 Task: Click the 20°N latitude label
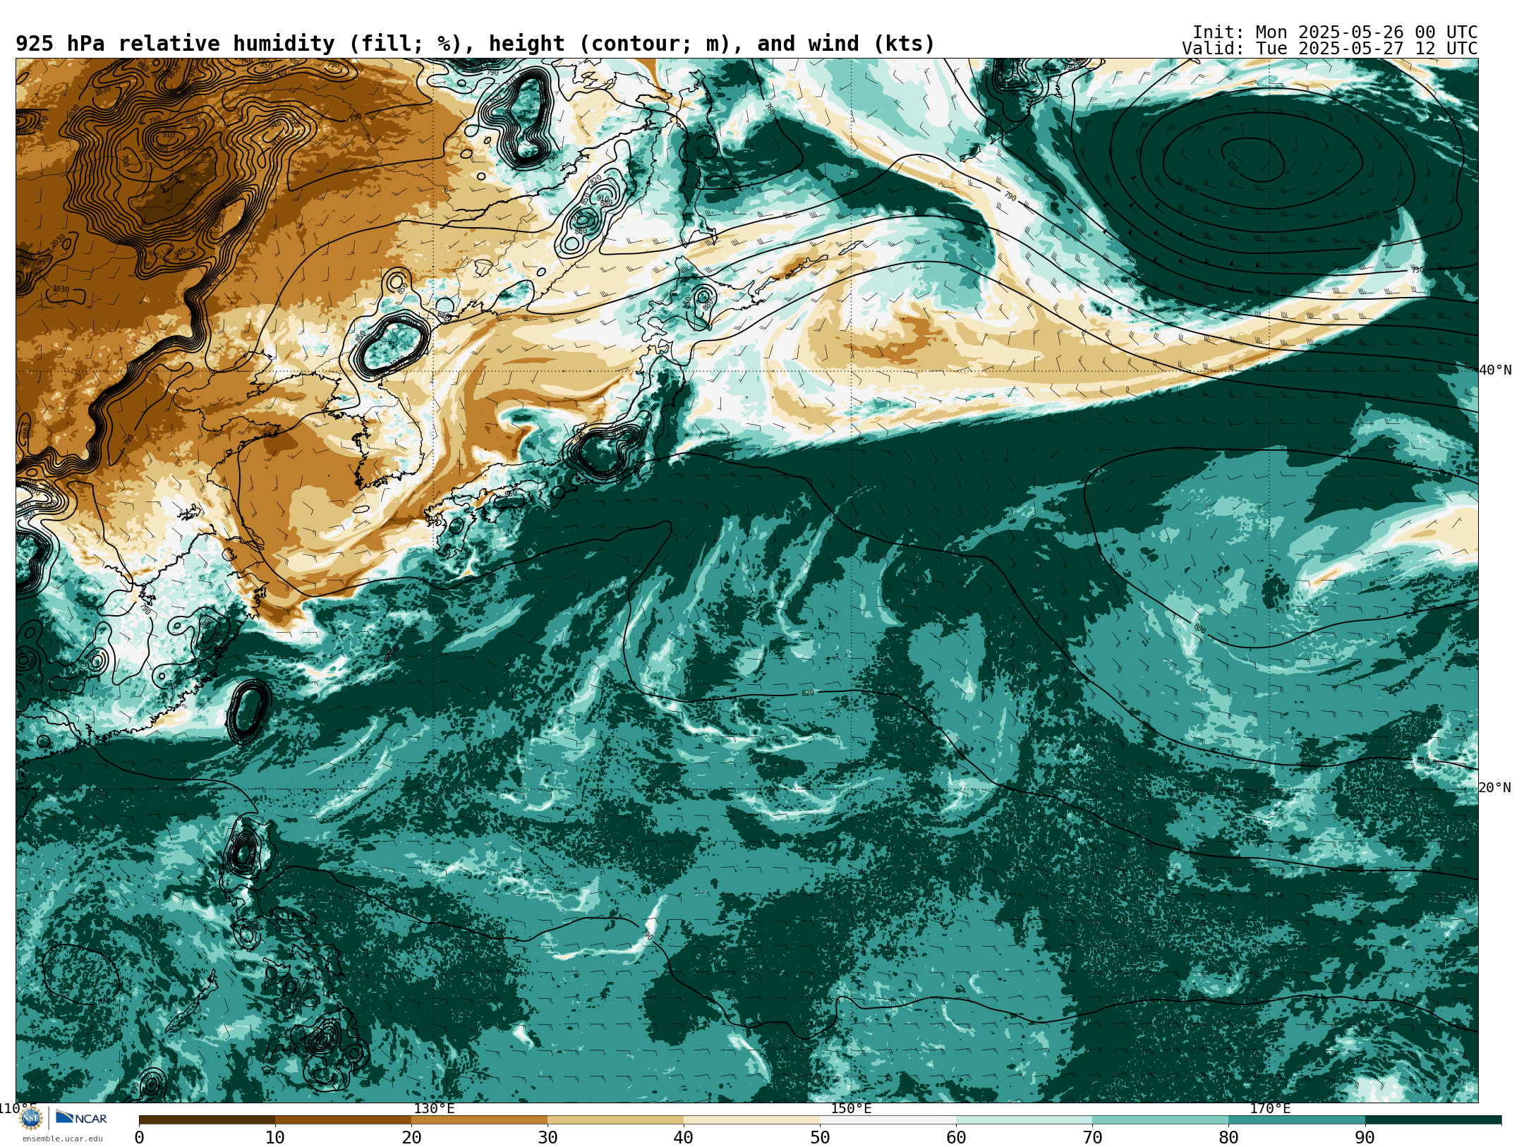point(1495,788)
